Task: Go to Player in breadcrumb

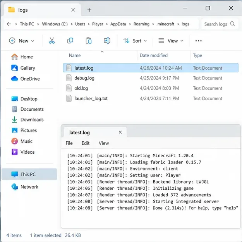Action: point(98,24)
